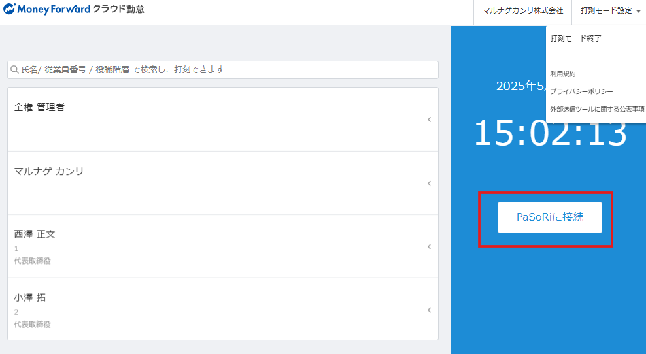Open 外部送信ツールに関する公表事項 link
Image resolution: width=646 pixels, height=354 pixels.
pos(597,110)
